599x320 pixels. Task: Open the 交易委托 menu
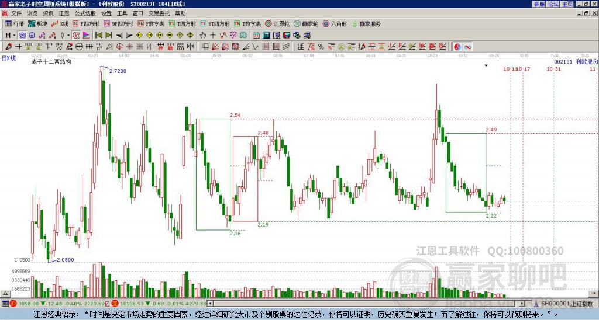159,13
